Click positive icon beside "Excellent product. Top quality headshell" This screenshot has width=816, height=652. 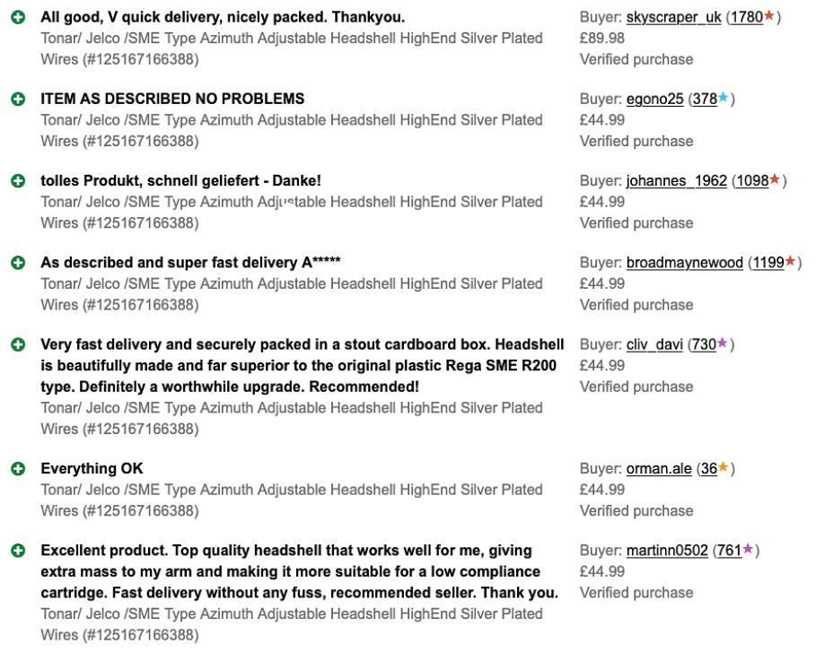(x=18, y=551)
